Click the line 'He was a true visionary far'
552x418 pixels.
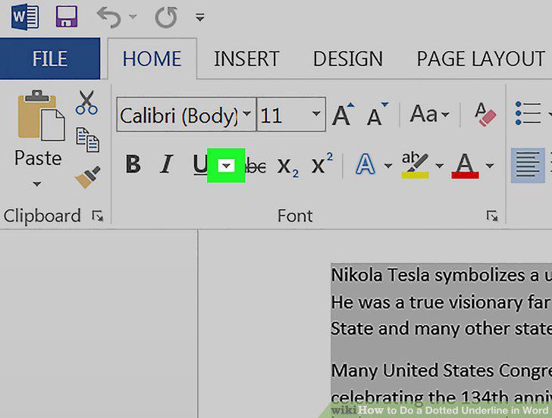coord(441,302)
